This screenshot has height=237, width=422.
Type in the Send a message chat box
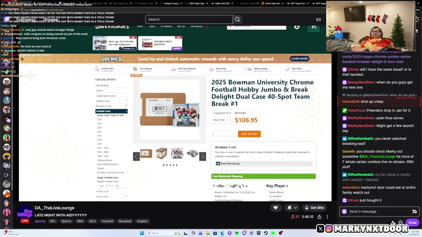point(379,212)
